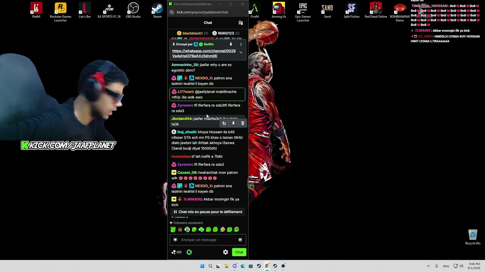Viewport: 485px width, 272px height.
Task: Open Ihaj_sfsa9i's username in chat
Action: pos(187,132)
